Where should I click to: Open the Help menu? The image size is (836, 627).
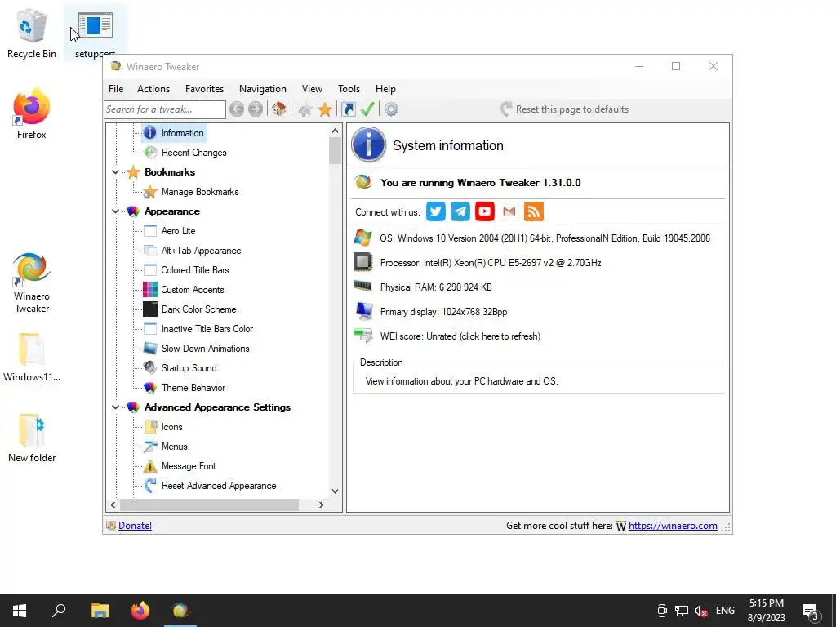(x=385, y=89)
